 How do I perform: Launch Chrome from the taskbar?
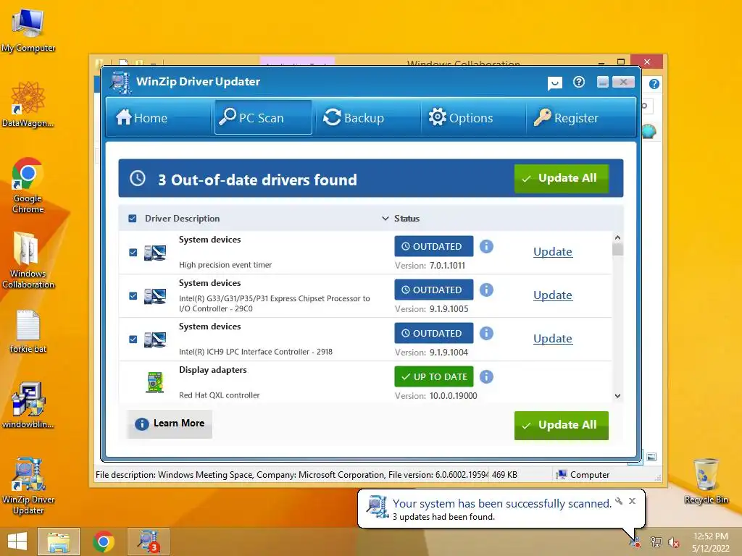pyautogui.click(x=104, y=542)
